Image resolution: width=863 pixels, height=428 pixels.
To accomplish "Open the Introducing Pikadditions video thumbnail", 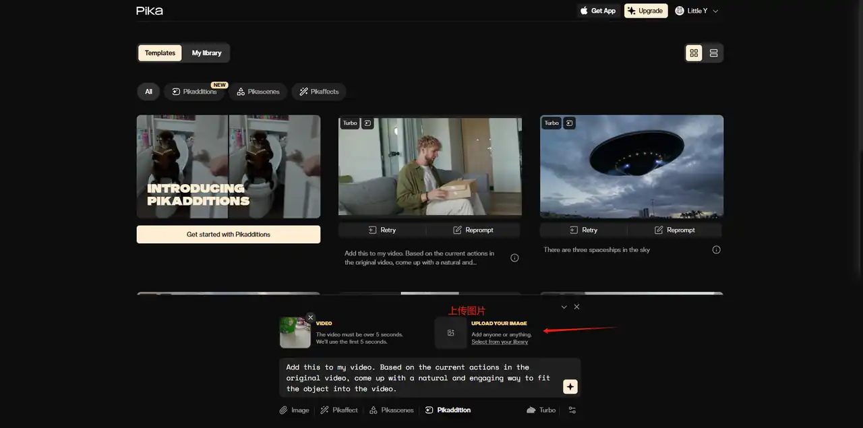I will (229, 166).
